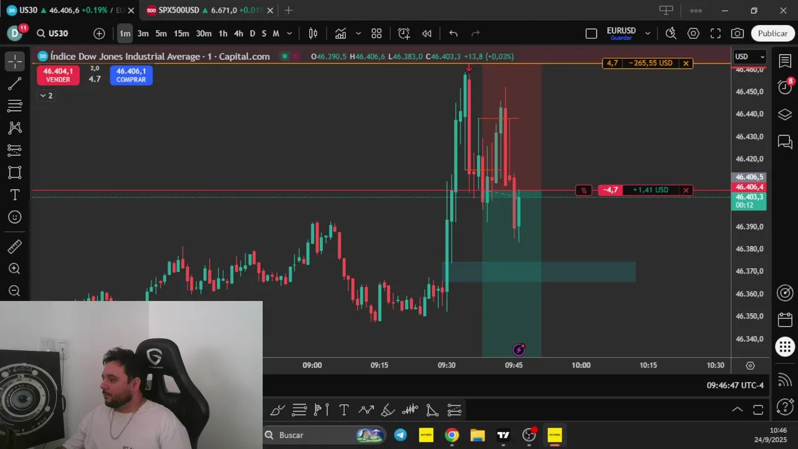Switch to the 30m timeframe

tap(204, 34)
